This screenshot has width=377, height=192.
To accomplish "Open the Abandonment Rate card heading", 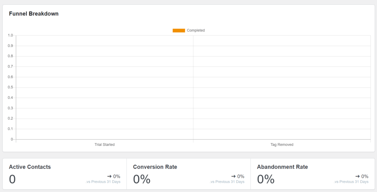I will (282, 167).
